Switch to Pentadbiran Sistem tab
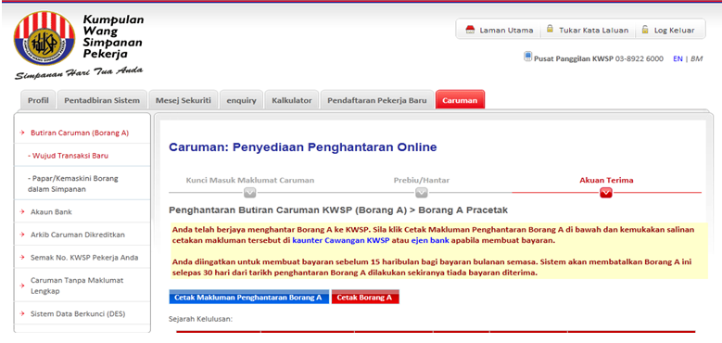This screenshot has height=343, width=722. point(102,100)
